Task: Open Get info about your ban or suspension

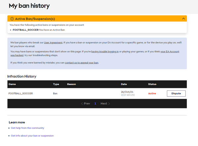Action: [32, 136]
